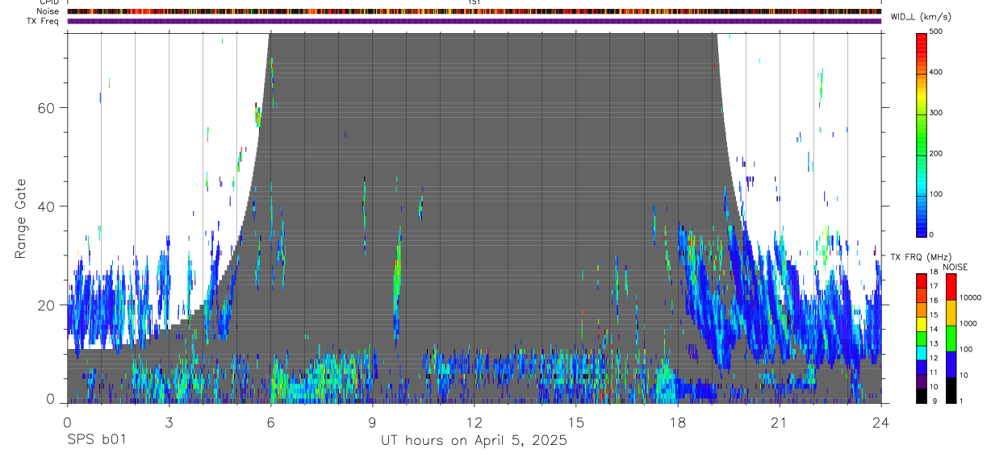Click the yellow swatch of TX FRQ legend
The width and height of the screenshot is (991, 457).
coord(922,324)
